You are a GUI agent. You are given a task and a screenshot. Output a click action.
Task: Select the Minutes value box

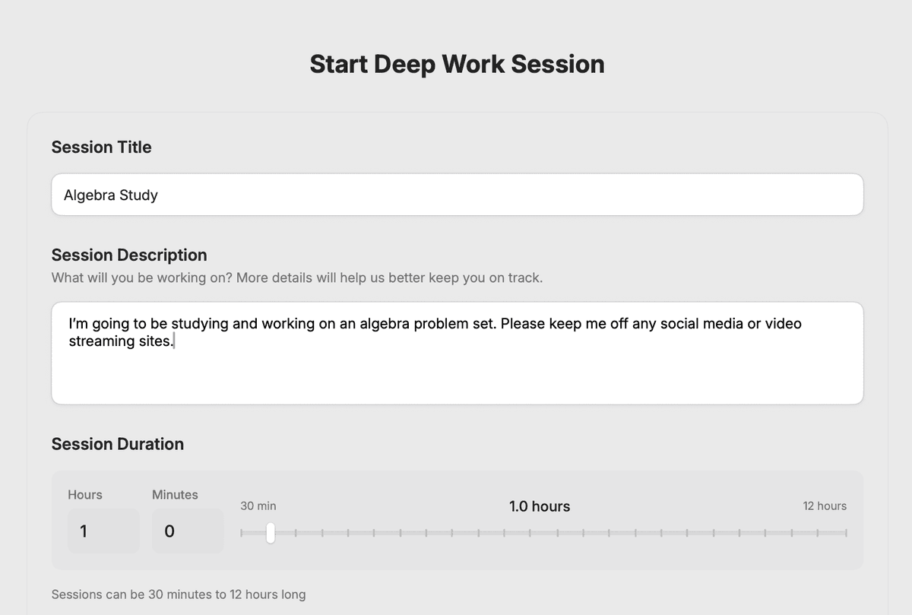pos(187,531)
